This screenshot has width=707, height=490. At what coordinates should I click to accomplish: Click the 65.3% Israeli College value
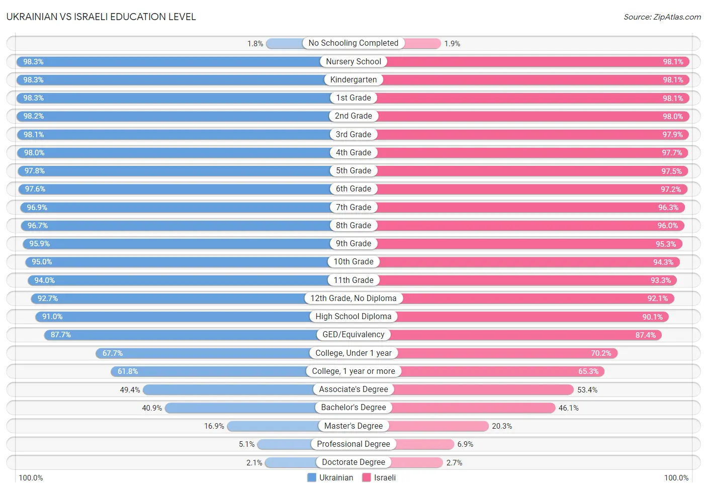tap(588, 371)
